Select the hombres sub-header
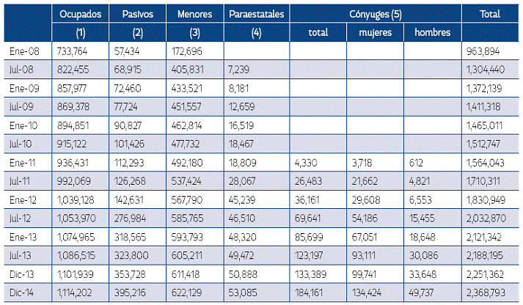 tap(432, 32)
